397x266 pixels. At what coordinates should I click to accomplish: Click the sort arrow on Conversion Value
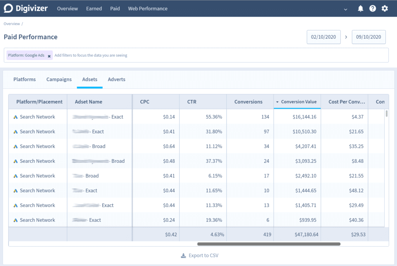277,102
